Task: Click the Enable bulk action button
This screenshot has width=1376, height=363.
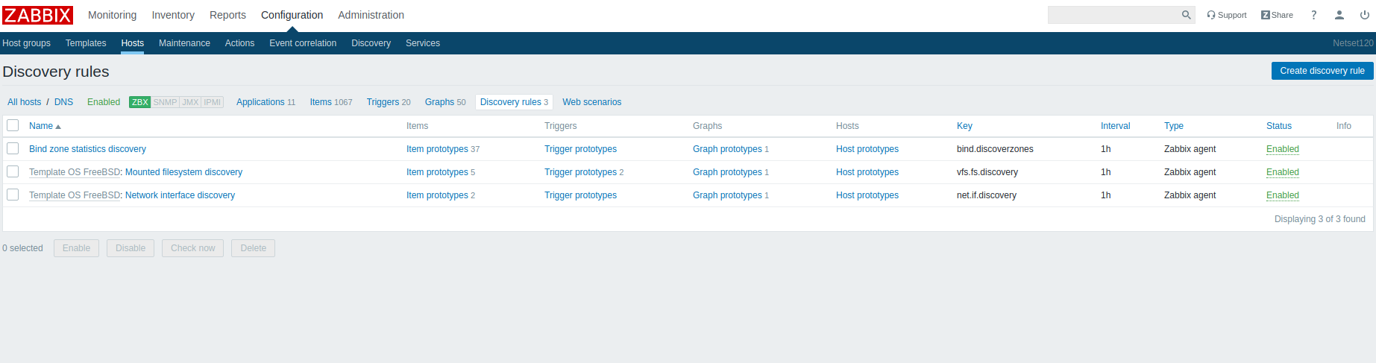Action: pyautogui.click(x=76, y=248)
